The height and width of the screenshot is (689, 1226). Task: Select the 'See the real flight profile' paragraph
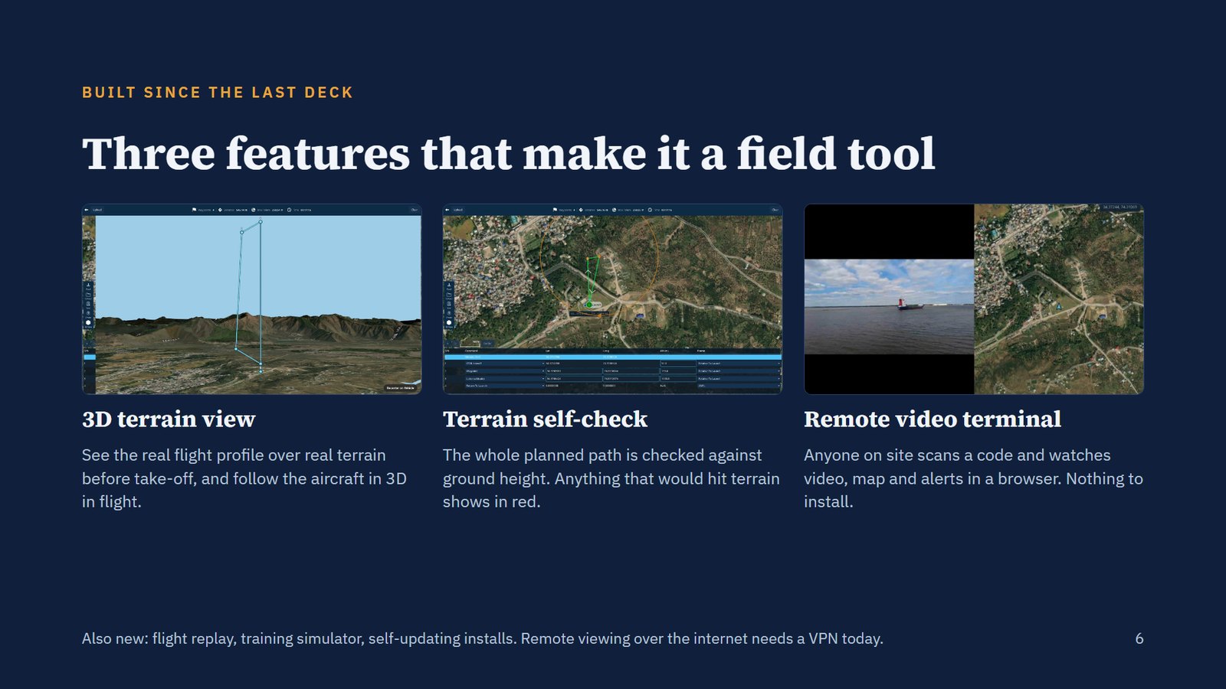pos(244,478)
